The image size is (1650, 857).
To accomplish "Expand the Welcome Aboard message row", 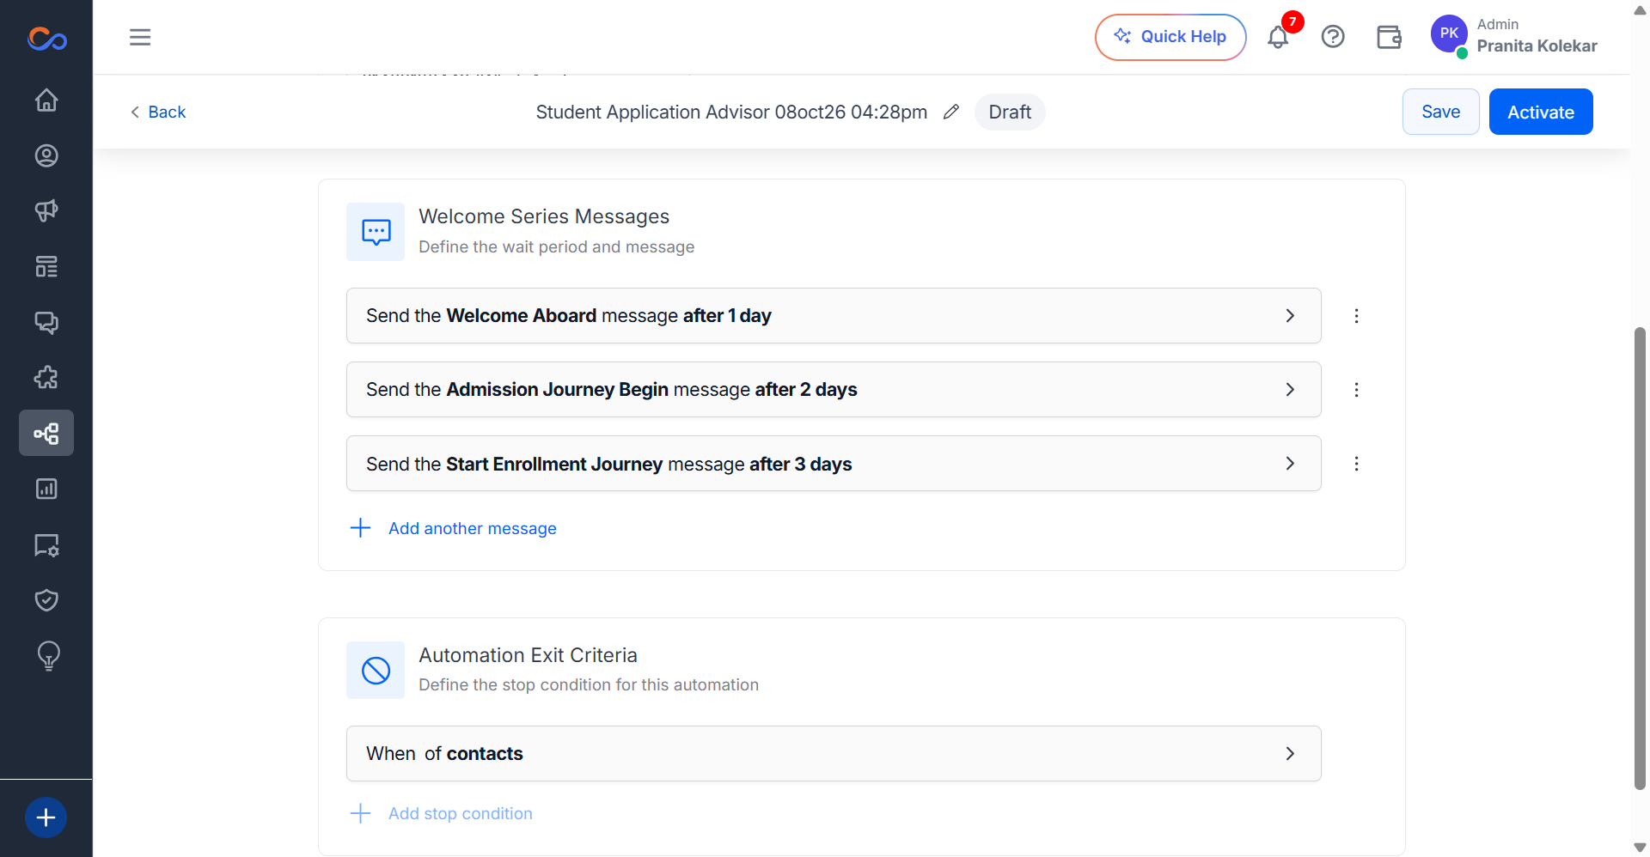I will coord(834,315).
